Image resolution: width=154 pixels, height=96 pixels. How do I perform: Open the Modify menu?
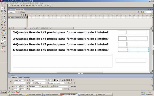coord(16,3)
